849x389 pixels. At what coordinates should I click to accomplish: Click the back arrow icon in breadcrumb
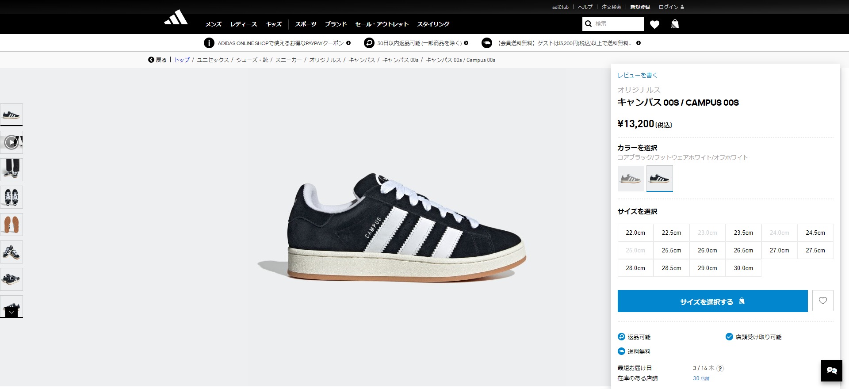[x=151, y=60]
